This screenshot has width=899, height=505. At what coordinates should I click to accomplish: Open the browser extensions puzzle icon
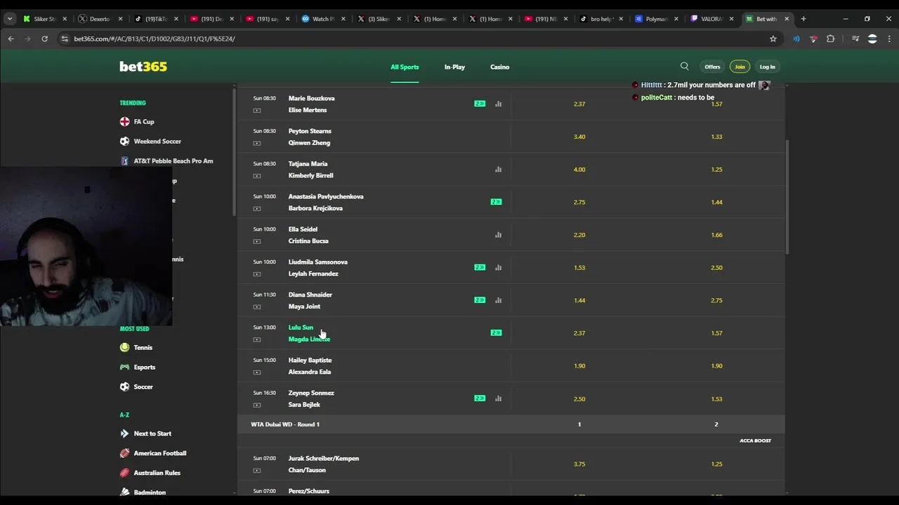click(830, 39)
